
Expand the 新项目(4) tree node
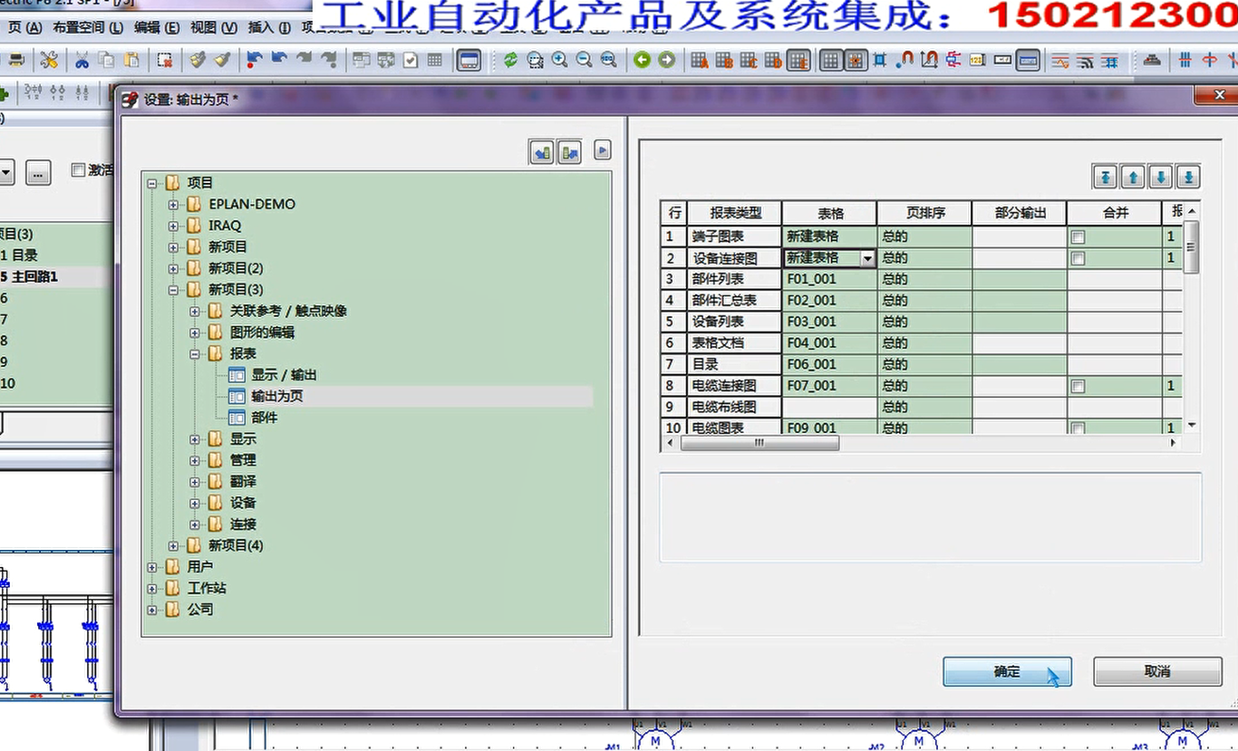click(x=172, y=545)
